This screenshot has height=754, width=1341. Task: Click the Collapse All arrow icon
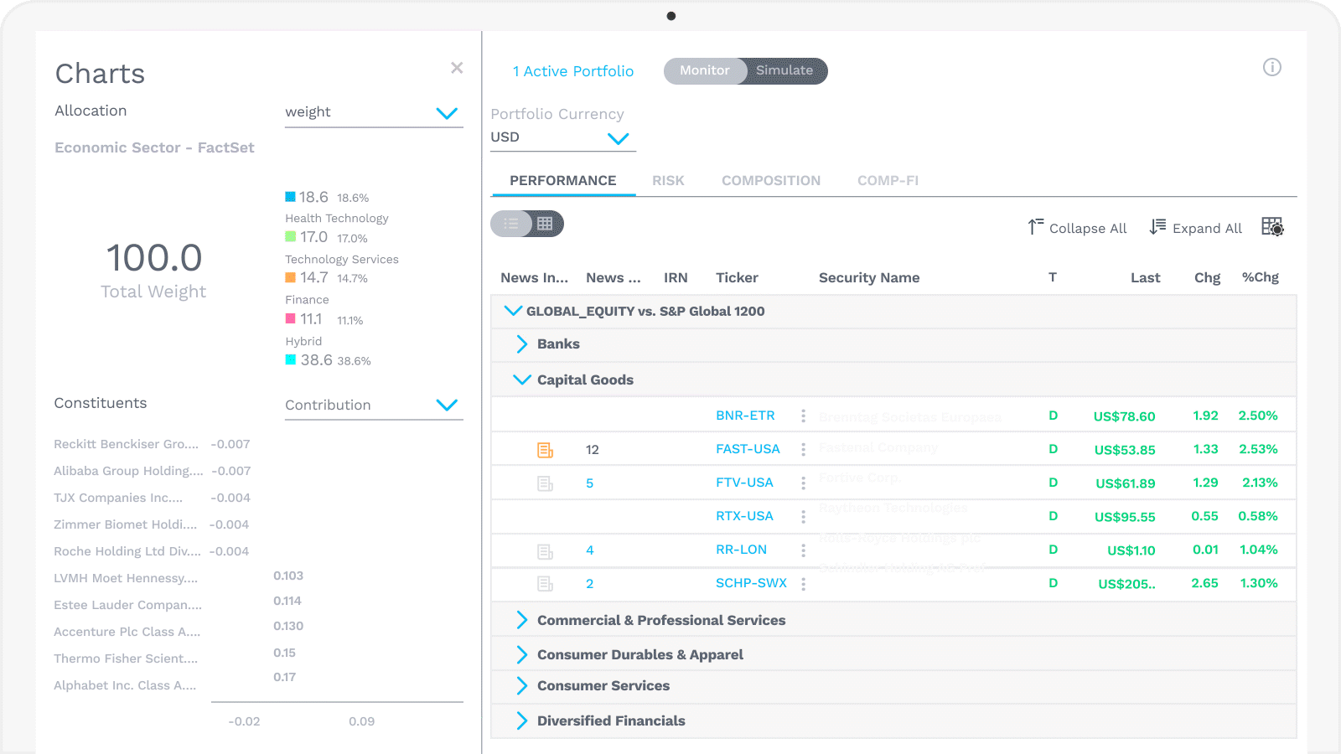click(x=1036, y=227)
